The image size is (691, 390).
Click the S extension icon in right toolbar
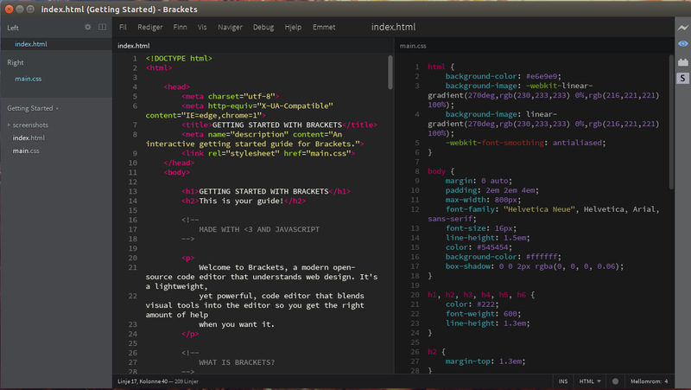point(681,78)
